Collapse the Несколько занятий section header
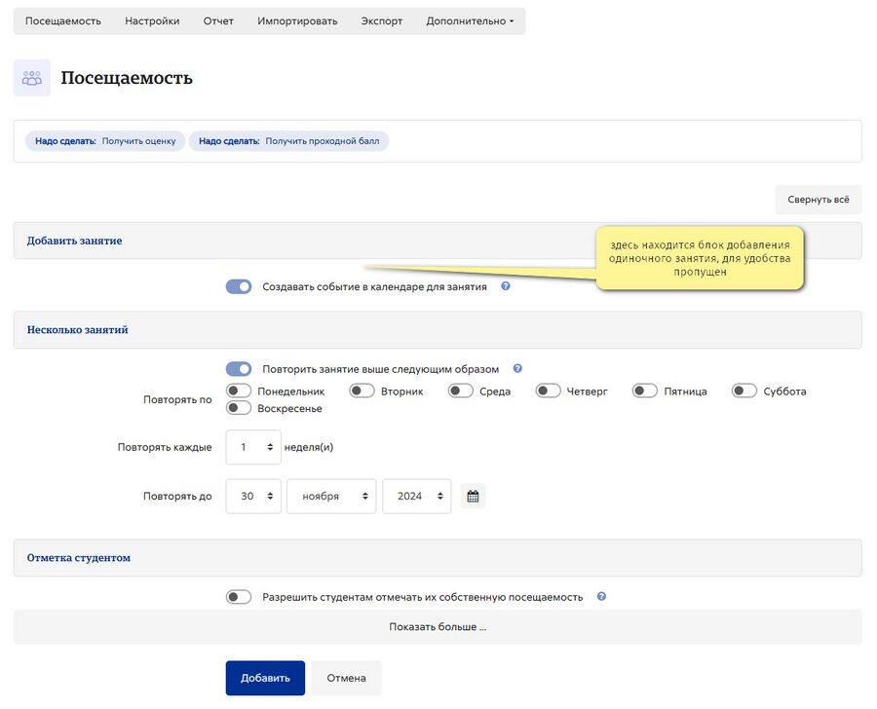The image size is (877, 709). 78,330
